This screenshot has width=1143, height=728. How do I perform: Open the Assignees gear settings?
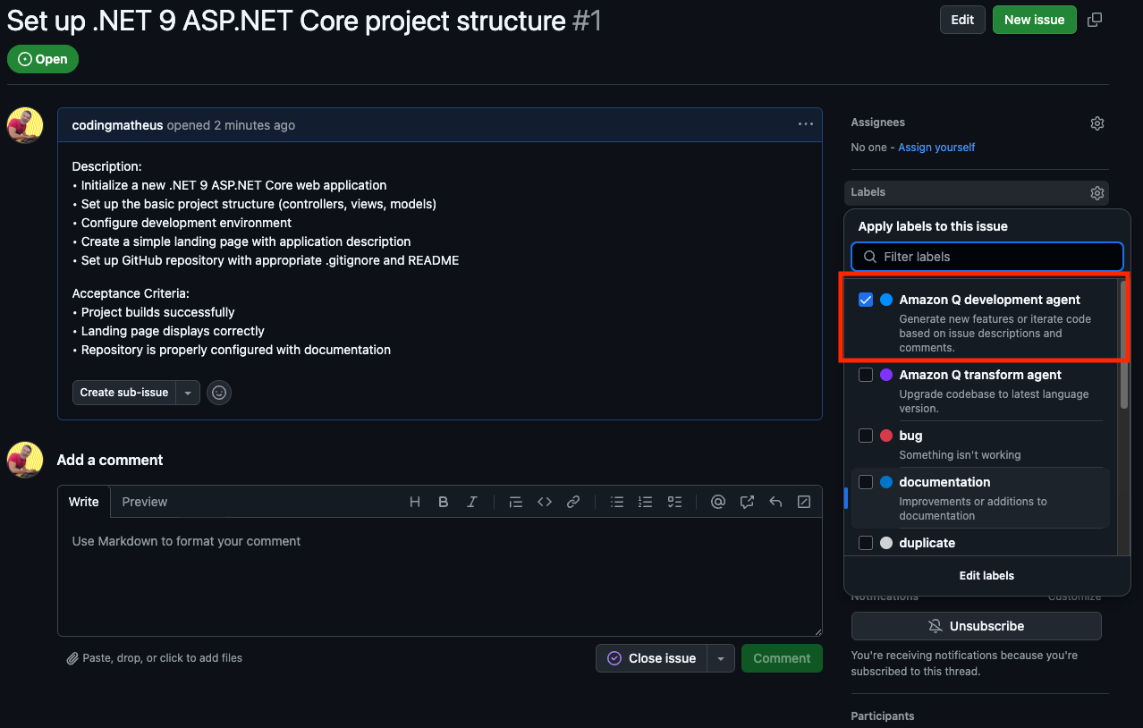[x=1097, y=123]
